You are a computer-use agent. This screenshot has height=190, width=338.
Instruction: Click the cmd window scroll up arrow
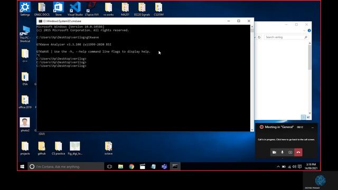pyautogui.click(x=252, y=27)
